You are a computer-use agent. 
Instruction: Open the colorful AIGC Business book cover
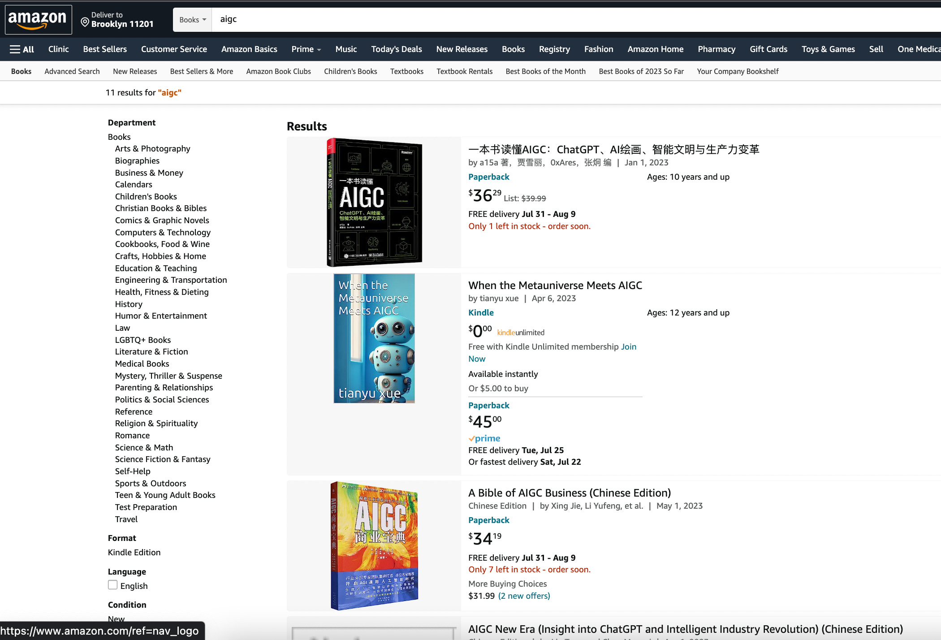(374, 546)
